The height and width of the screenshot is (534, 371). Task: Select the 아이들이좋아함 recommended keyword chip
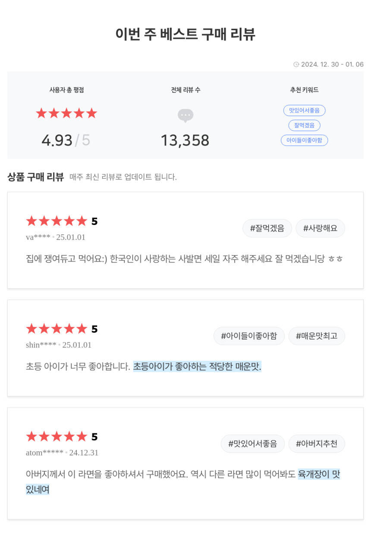pos(304,140)
